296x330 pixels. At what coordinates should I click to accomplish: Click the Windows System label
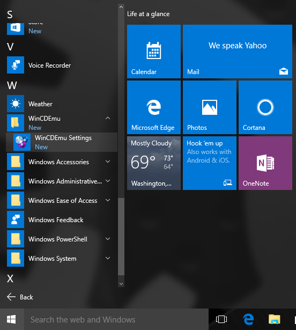click(x=53, y=259)
